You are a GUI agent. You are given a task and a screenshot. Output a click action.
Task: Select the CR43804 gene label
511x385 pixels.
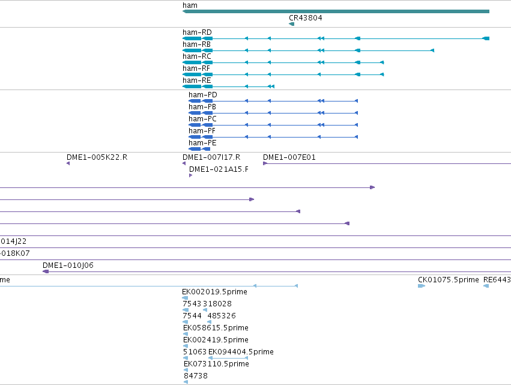point(306,18)
